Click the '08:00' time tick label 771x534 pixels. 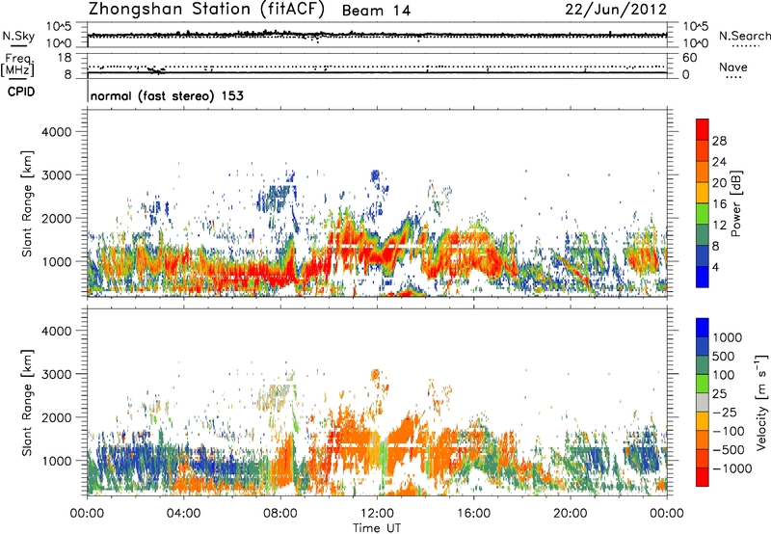(x=280, y=514)
